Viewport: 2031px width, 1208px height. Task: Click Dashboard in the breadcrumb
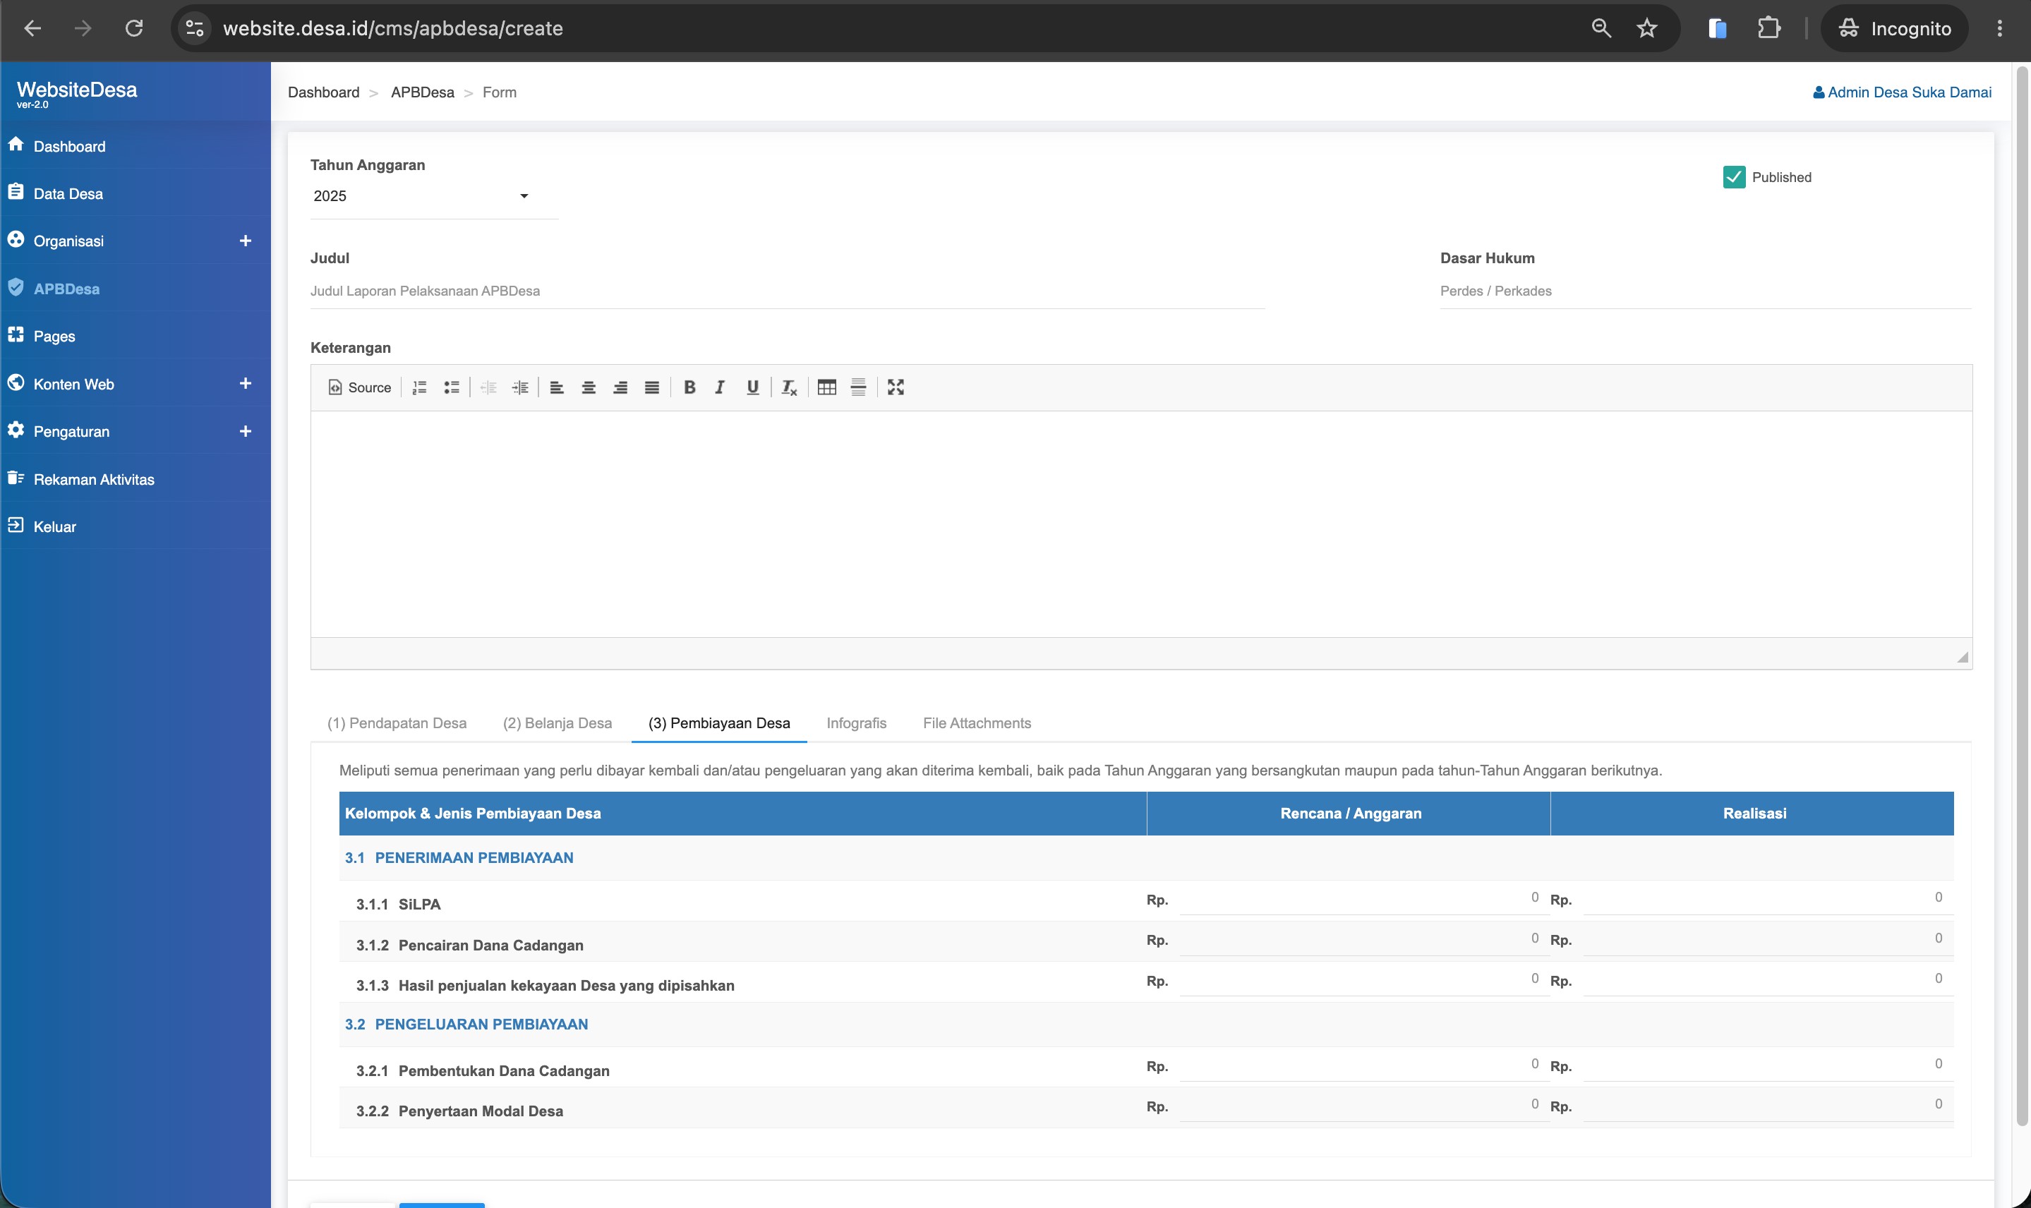click(x=323, y=93)
